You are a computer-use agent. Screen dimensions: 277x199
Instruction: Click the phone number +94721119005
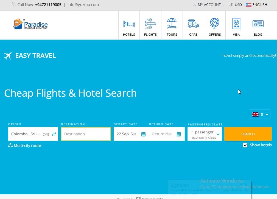pyautogui.click(x=48, y=5)
